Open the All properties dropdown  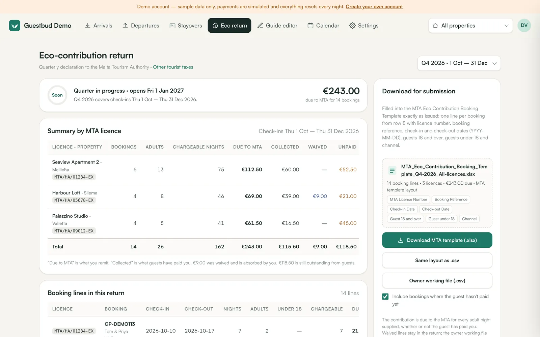[470, 26]
